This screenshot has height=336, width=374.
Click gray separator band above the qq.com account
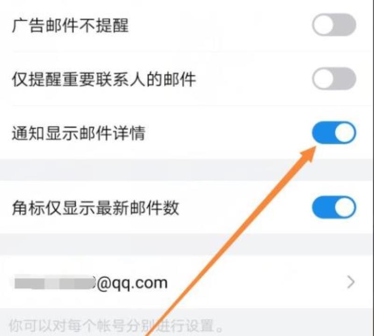[187, 244]
